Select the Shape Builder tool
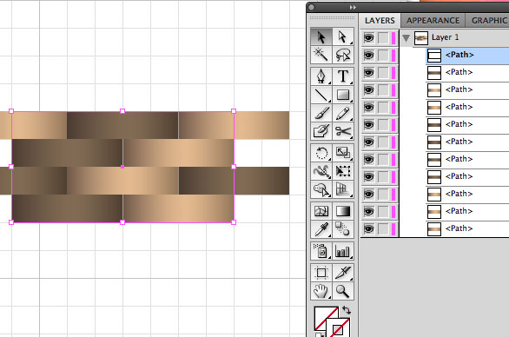The height and width of the screenshot is (337, 509). 321,189
